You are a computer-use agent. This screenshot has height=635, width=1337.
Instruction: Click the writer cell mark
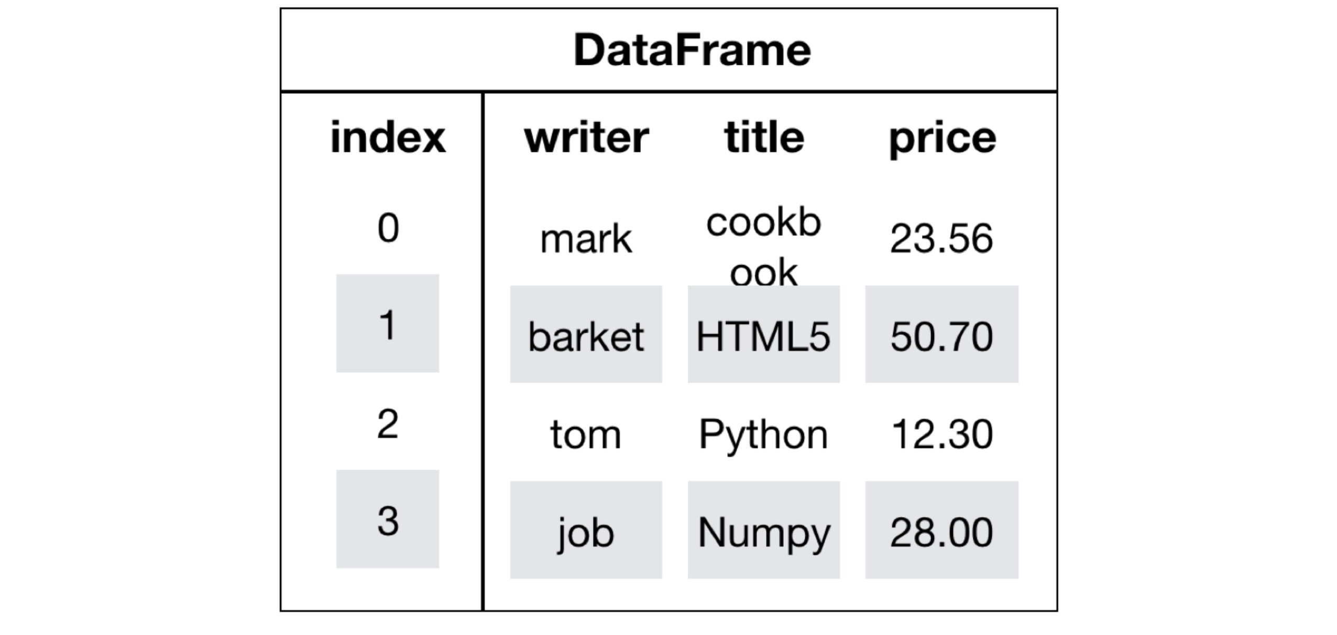coord(586,239)
